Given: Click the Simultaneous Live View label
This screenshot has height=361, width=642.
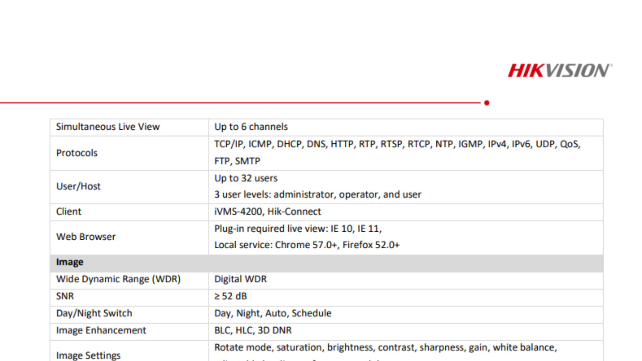Looking at the screenshot, I should click(x=108, y=127).
